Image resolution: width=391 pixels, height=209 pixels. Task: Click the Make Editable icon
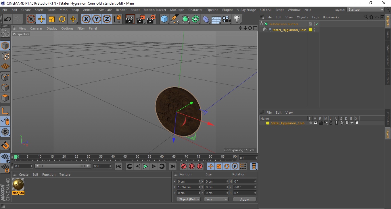(x=5, y=32)
